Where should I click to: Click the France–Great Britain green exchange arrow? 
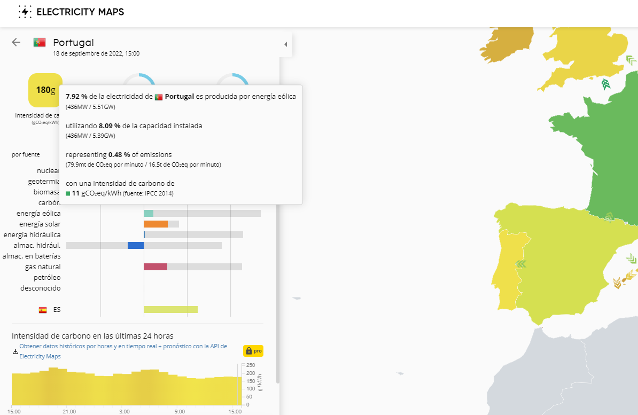[x=606, y=84]
